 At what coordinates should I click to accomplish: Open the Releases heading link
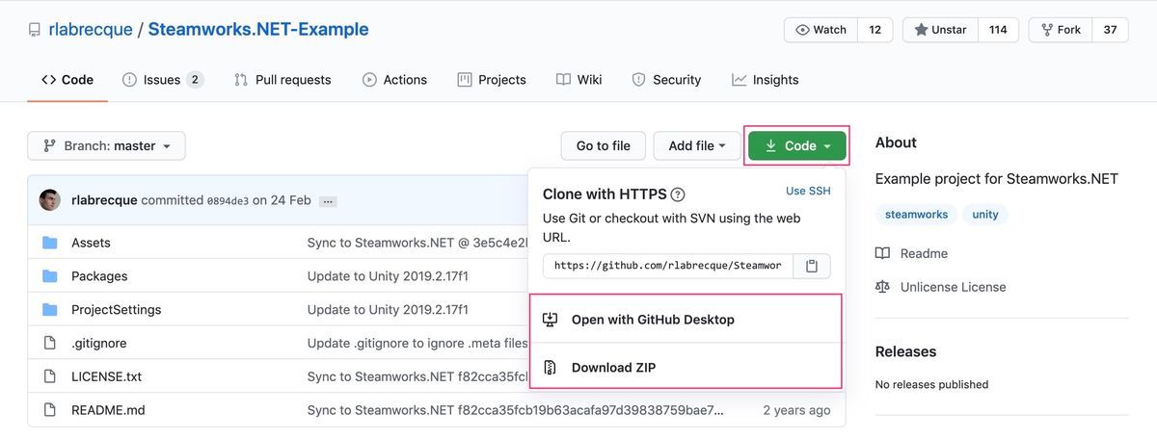click(905, 351)
